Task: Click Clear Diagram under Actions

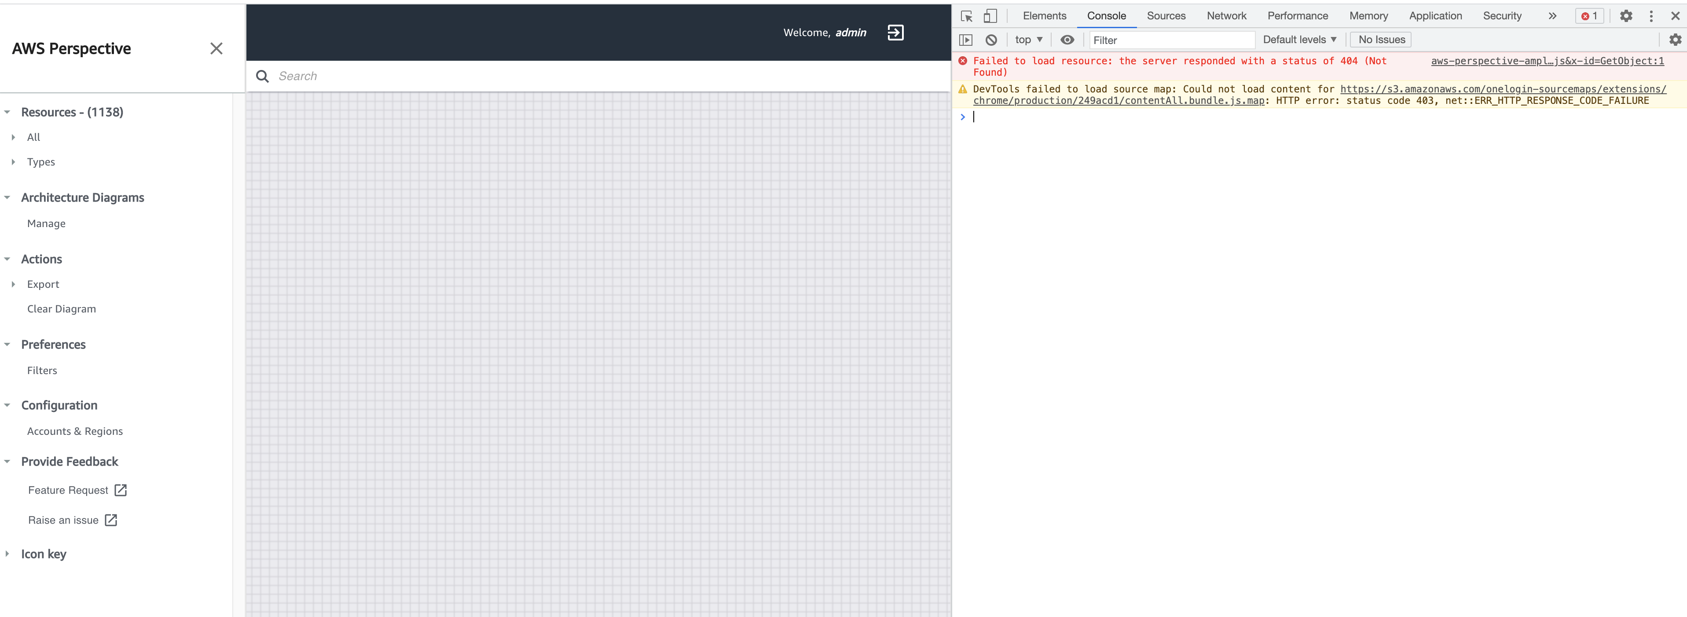Action: 61,308
